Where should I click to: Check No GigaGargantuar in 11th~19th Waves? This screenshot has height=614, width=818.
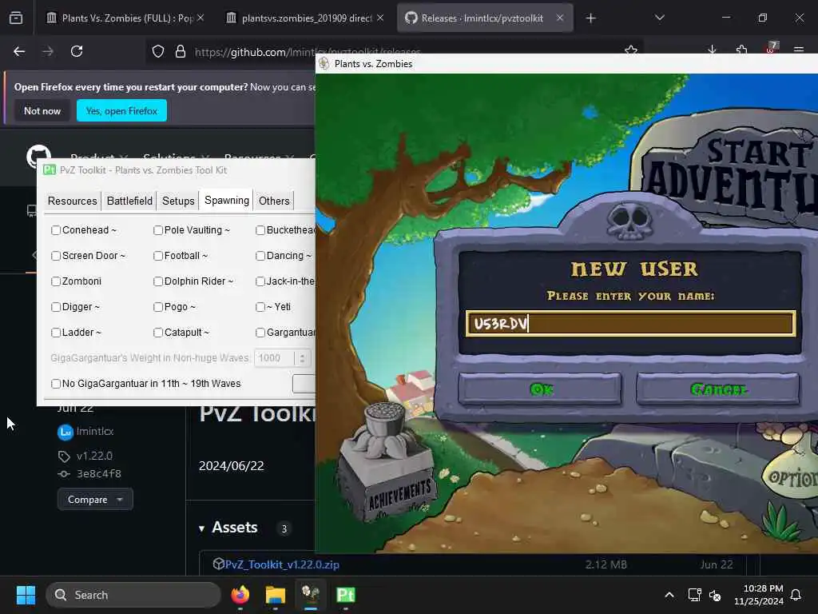click(x=56, y=384)
